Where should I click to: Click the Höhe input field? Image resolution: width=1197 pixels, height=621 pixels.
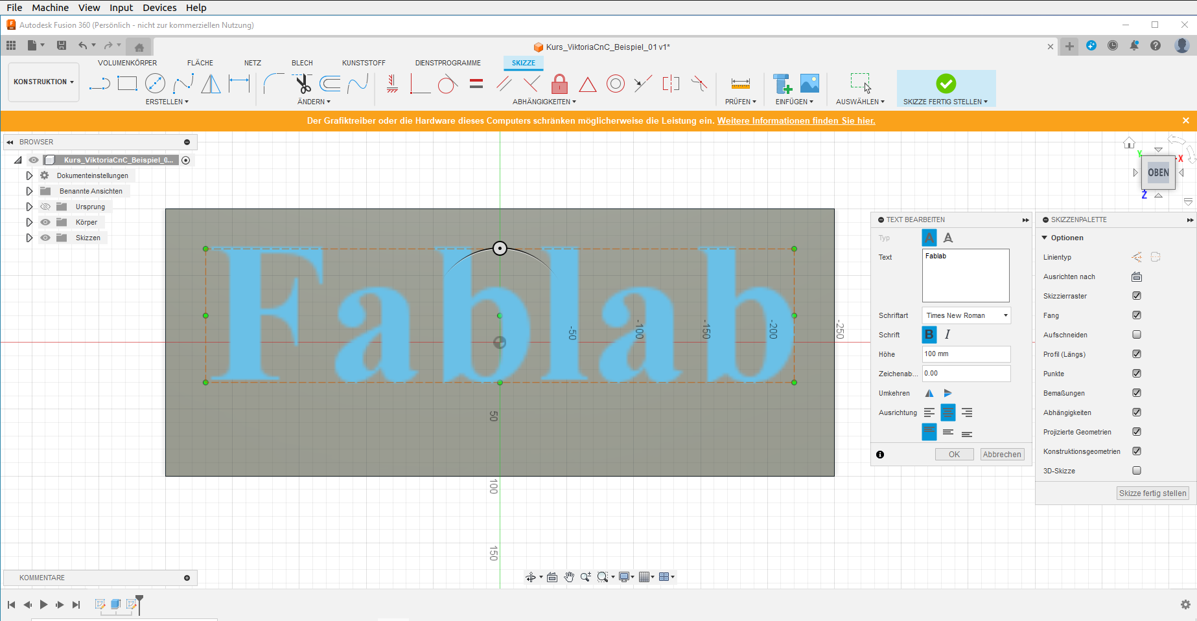click(966, 354)
